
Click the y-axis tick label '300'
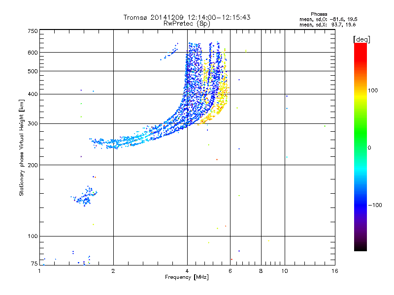point(33,124)
